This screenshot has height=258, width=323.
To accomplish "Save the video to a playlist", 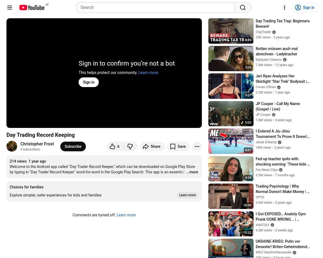I will [x=178, y=146].
